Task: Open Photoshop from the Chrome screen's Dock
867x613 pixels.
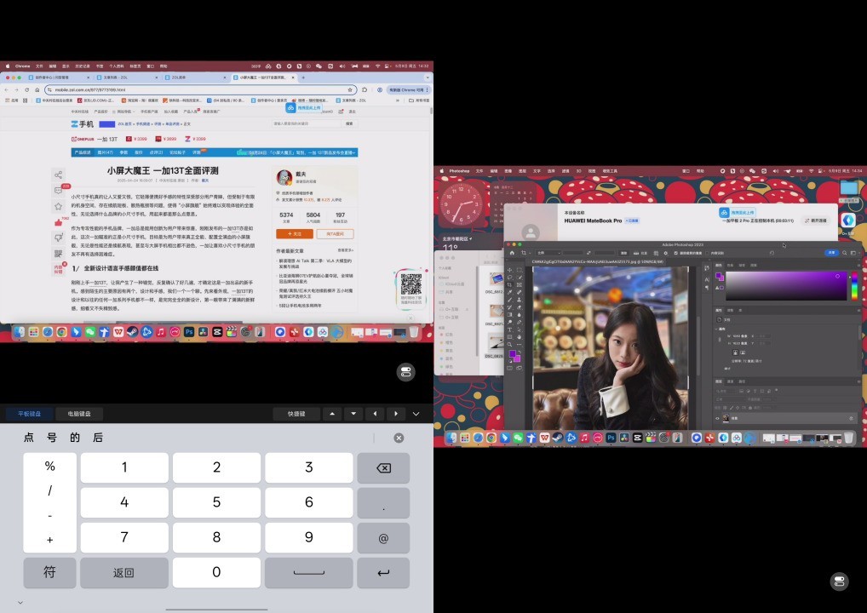Action: pyautogui.click(x=189, y=332)
